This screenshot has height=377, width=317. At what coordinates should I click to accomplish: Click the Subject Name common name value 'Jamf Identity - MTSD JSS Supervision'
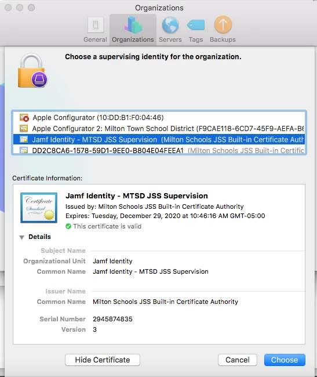(x=151, y=271)
